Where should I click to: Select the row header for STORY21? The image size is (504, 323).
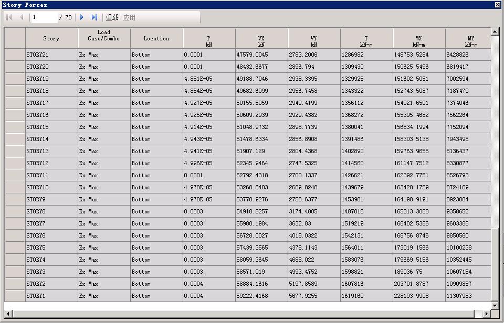[15, 55]
